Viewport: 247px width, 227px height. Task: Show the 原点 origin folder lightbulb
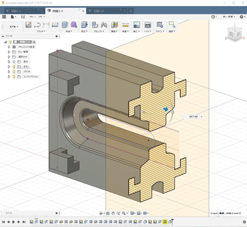point(14,62)
